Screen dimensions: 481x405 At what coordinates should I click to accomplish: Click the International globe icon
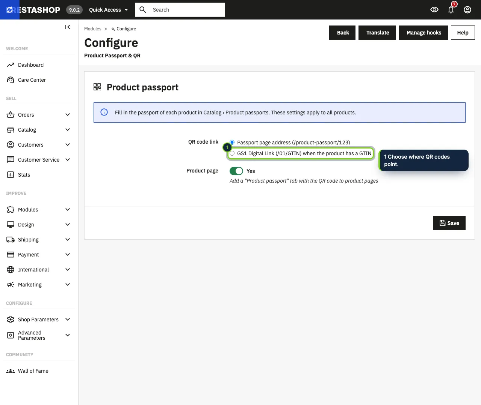[11, 270]
